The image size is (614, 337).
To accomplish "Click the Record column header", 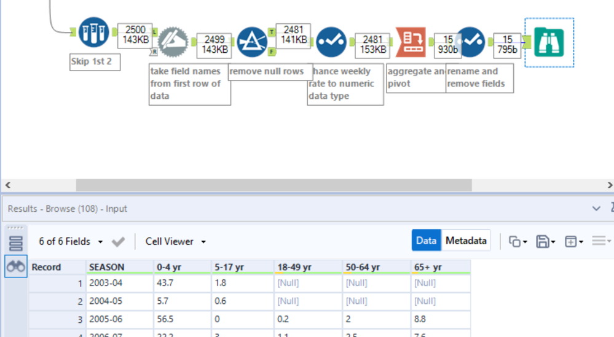I will point(57,267).
